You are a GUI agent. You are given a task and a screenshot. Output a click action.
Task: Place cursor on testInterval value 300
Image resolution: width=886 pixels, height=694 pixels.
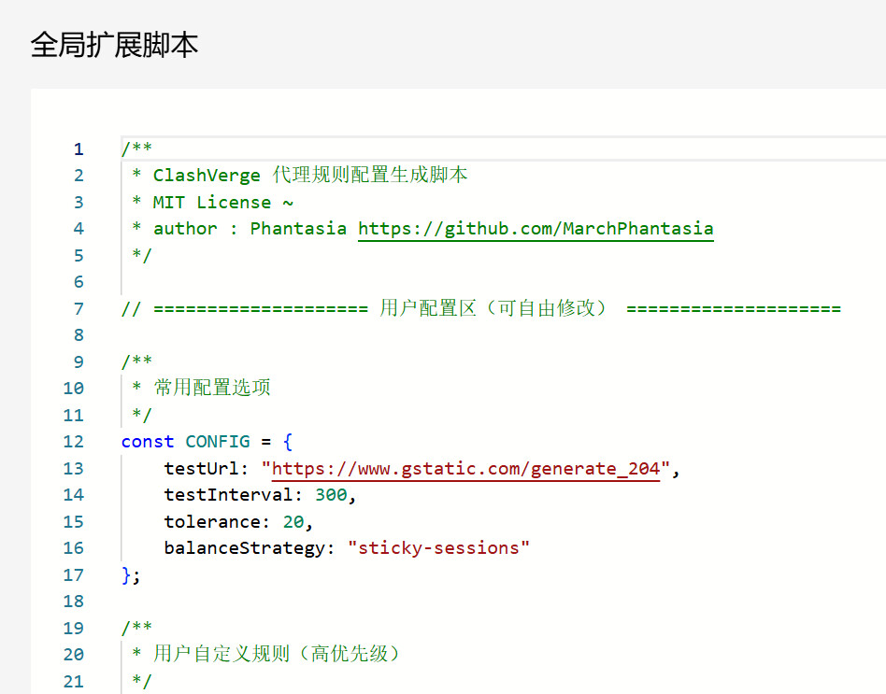click(x=330, y=495)
